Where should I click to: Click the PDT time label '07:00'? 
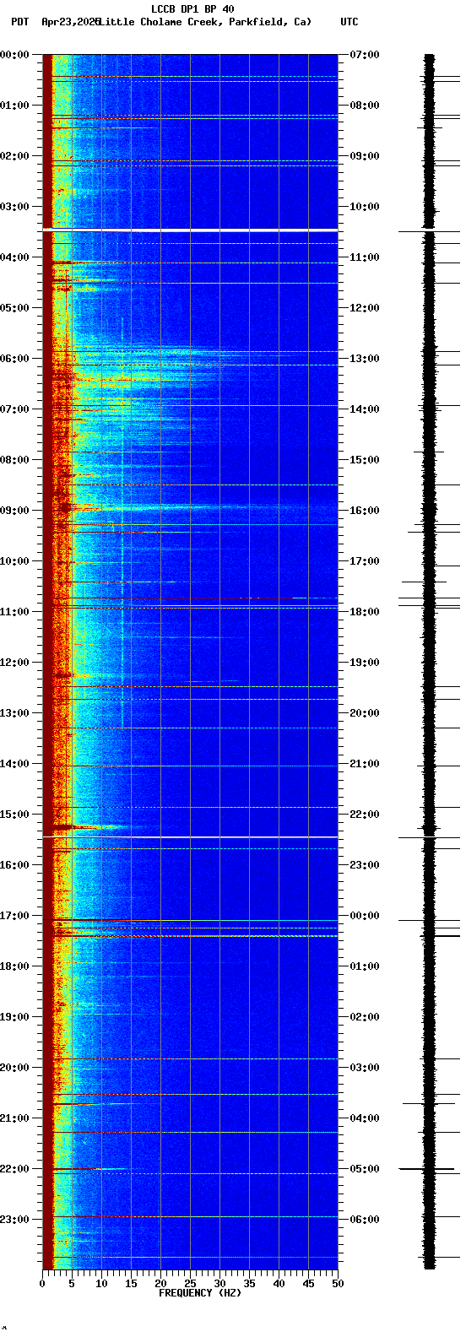pyautogui.click(x=15, y=409)
